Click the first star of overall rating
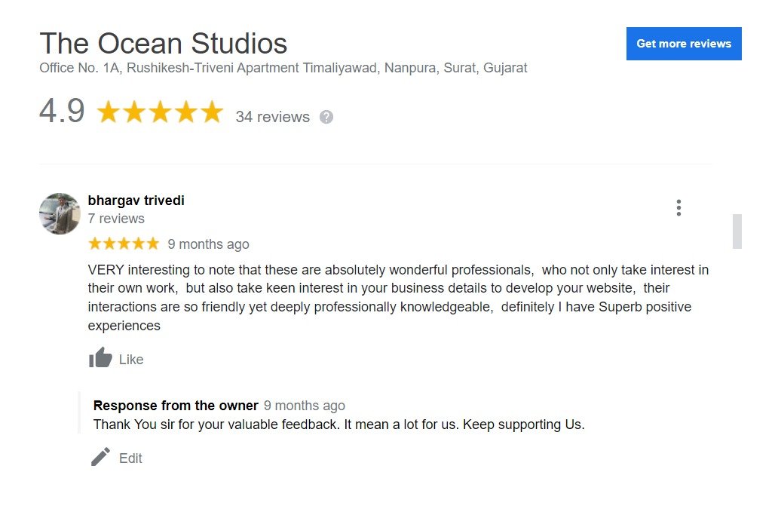This screenshot has width=775, height=515. [x=109, y=112]
